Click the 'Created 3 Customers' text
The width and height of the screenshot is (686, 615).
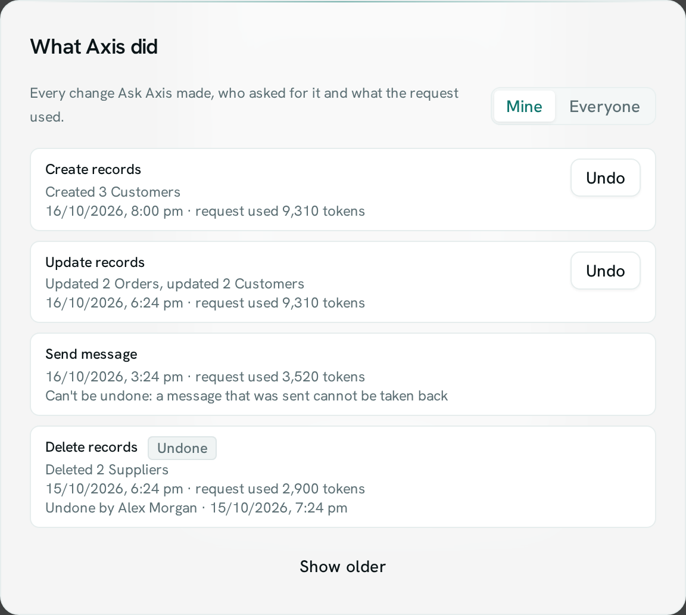click(x=113, y=192)
